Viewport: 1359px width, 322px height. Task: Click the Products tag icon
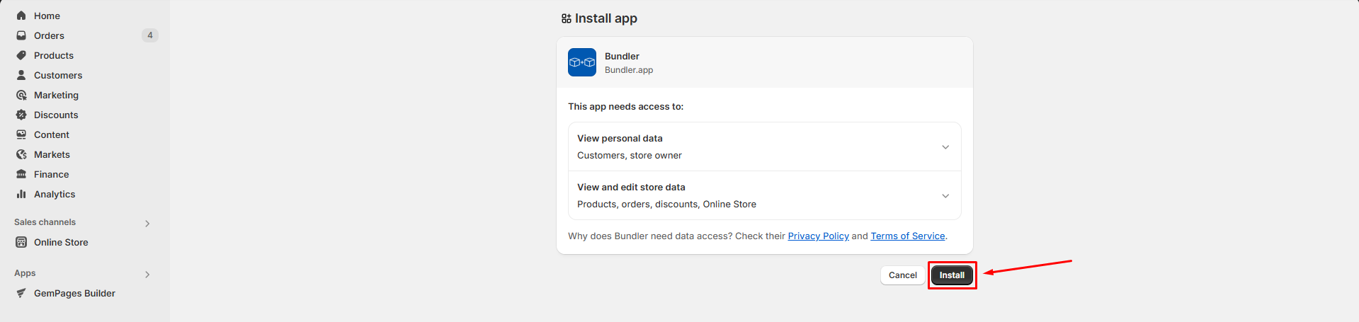pos(21,55)
